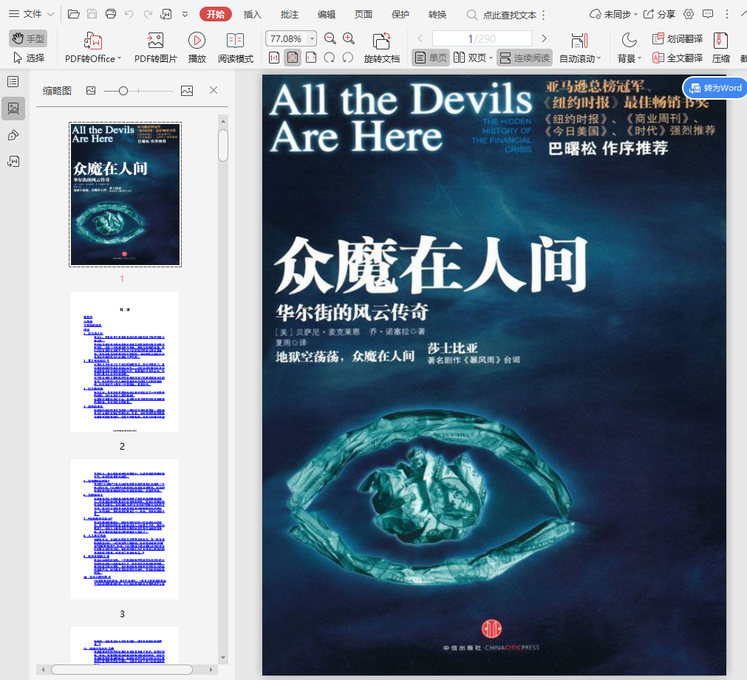
Task: Click the fit width page icon
Action: pos(311,58)
